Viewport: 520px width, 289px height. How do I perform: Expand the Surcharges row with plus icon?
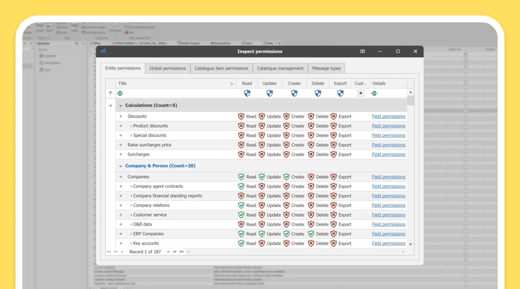121,155
